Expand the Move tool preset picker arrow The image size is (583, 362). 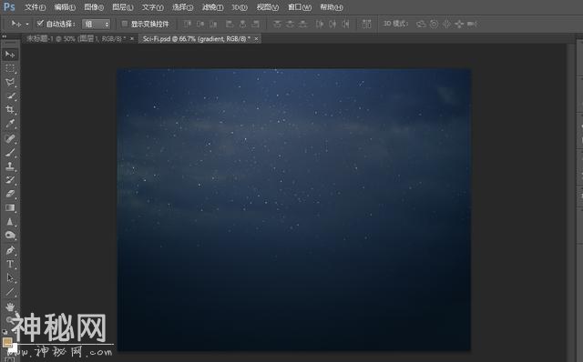click(x=27, y=25)
